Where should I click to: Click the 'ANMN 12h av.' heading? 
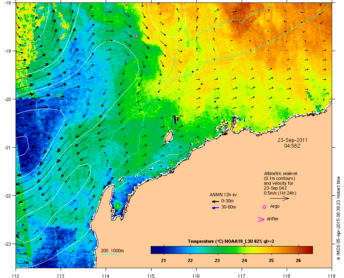[224, 195]
